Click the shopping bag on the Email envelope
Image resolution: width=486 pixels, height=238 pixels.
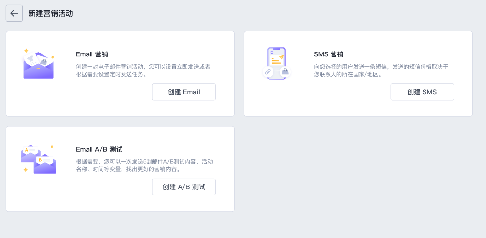(44, 62)
